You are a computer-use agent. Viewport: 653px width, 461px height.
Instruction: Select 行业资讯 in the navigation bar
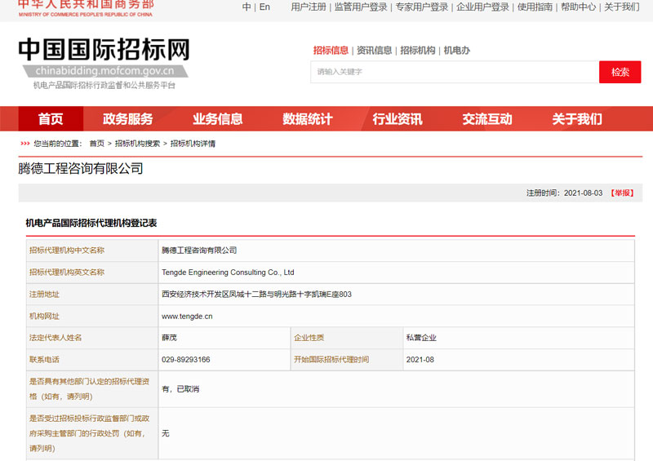coord(398,119)
